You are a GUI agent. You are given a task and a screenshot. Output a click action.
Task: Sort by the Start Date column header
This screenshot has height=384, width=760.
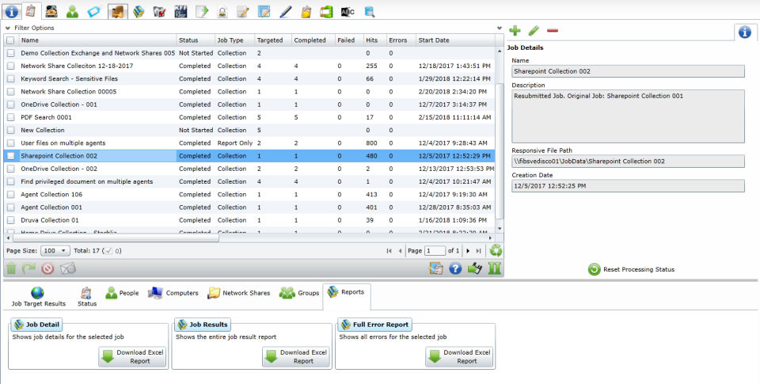[x=456, y=40]
